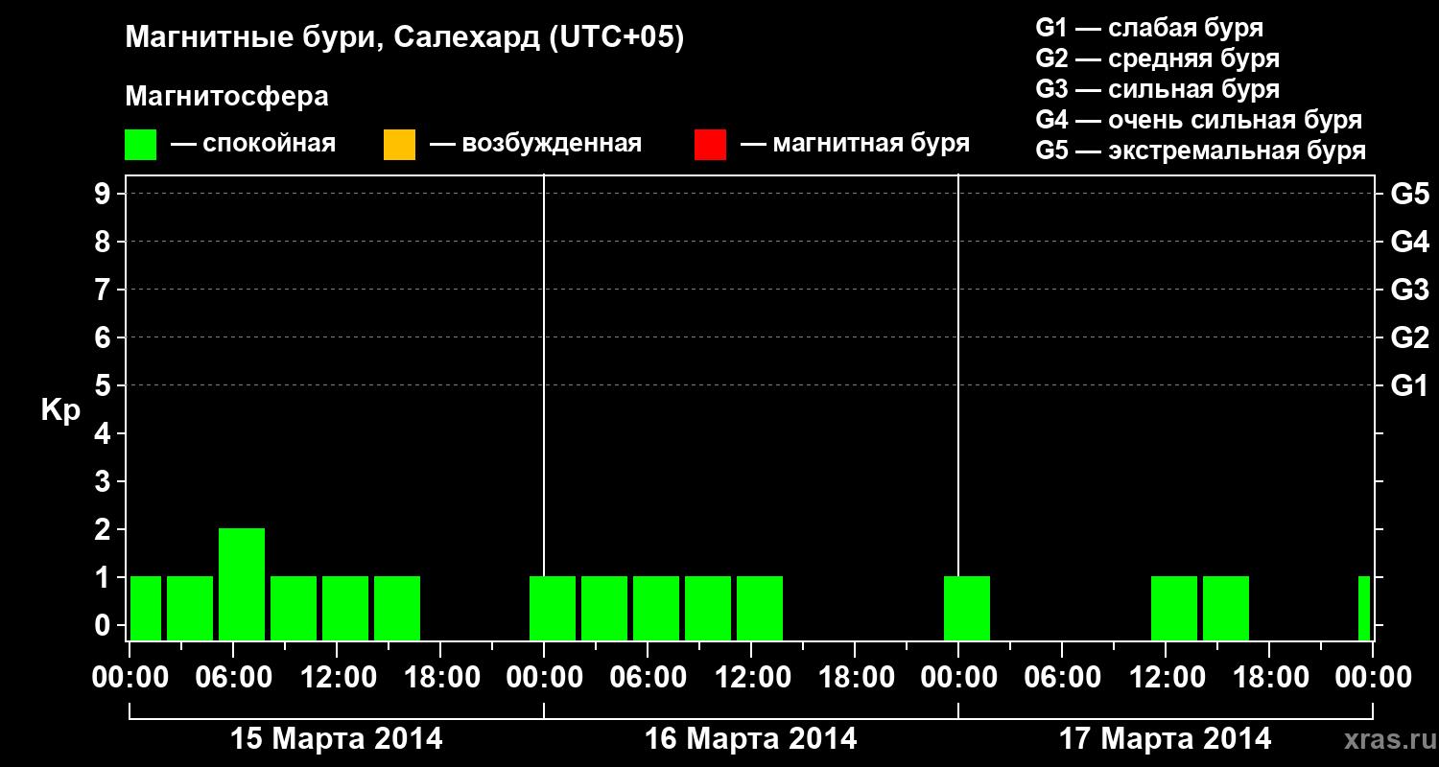Click the '06:00' tick label under 17 Марта
The height and width of the screenshot is (767, 1439).
click(x=1062, y=678)
